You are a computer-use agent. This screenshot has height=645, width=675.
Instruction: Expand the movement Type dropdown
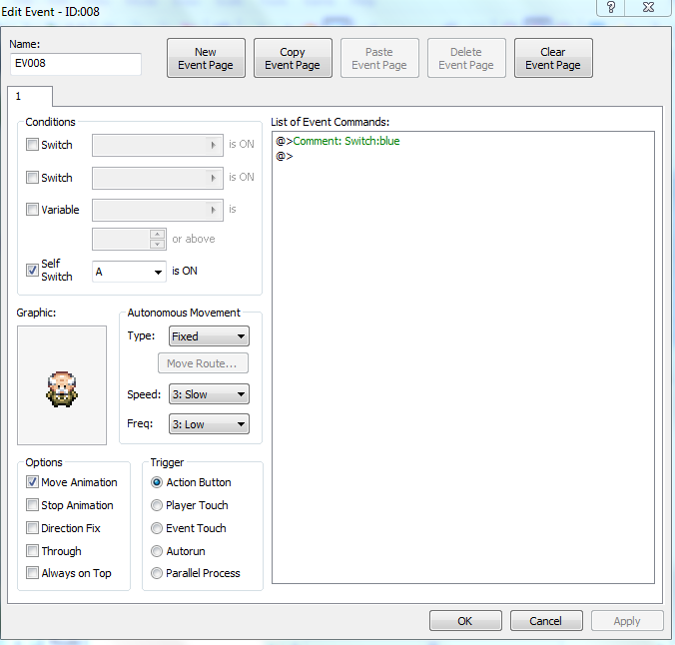[x=209, y=336]
